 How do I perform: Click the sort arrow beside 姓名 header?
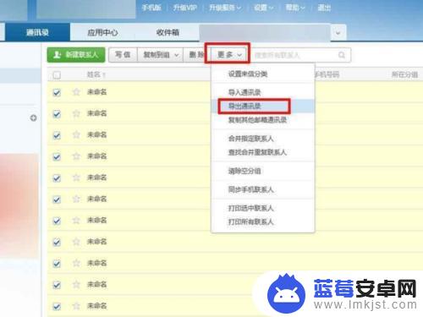click(x=104, y=75)
